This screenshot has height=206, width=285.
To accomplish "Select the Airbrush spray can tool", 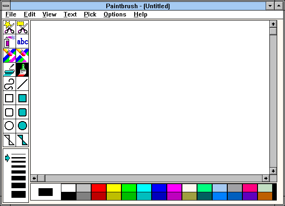I will point(10,41).
